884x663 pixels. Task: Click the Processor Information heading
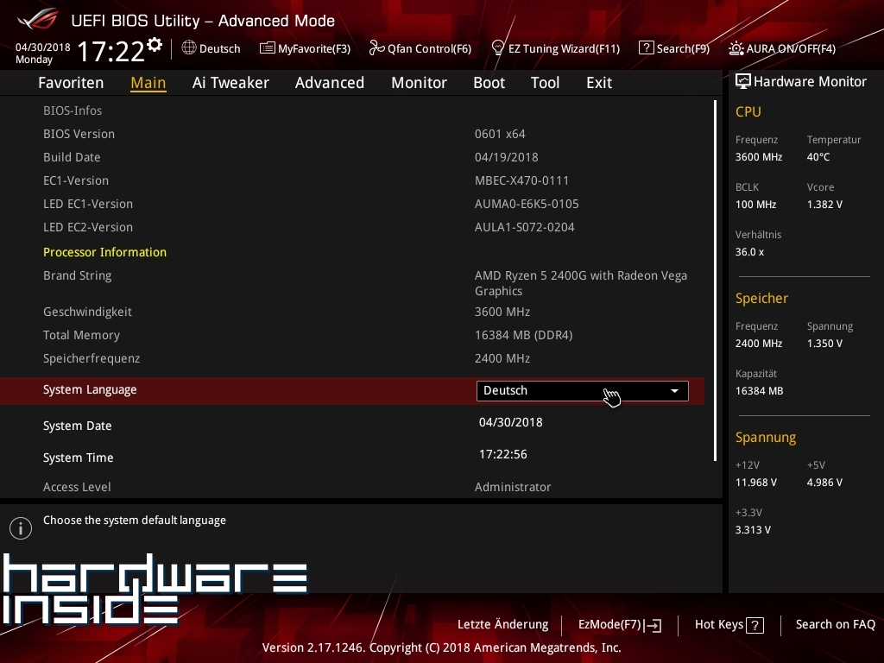click(x=104, y=252)
